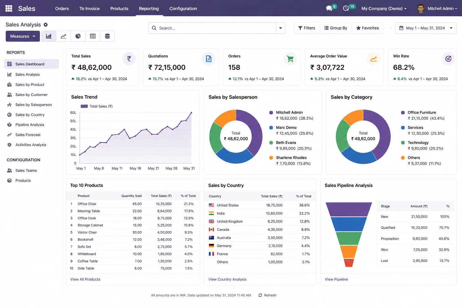Viewport: 462px width, 308px height.
Task: Open the Mitchell Admin user menu
Action: 437,8
